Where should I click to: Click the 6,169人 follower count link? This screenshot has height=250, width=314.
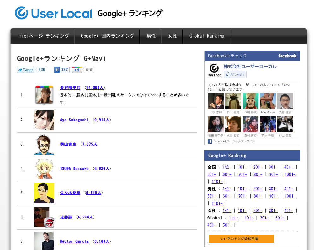coord(102,241)
